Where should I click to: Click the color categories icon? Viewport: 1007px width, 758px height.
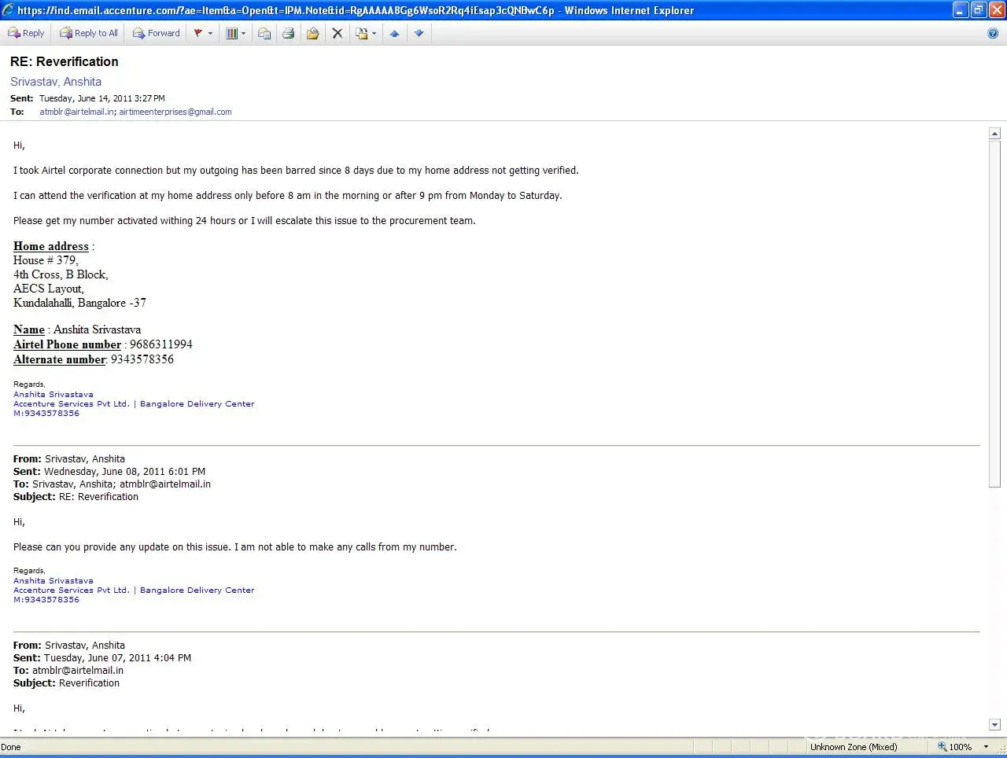pos(231,33)
